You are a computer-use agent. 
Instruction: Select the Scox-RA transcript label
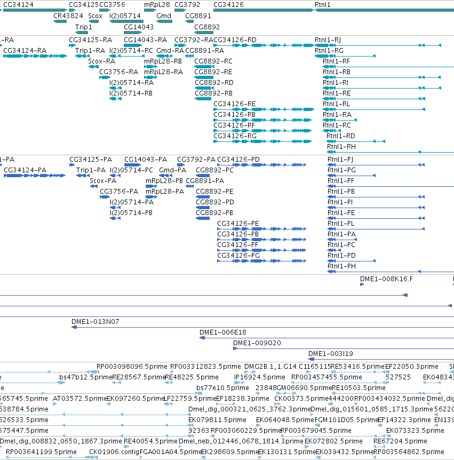pos(101,61)
